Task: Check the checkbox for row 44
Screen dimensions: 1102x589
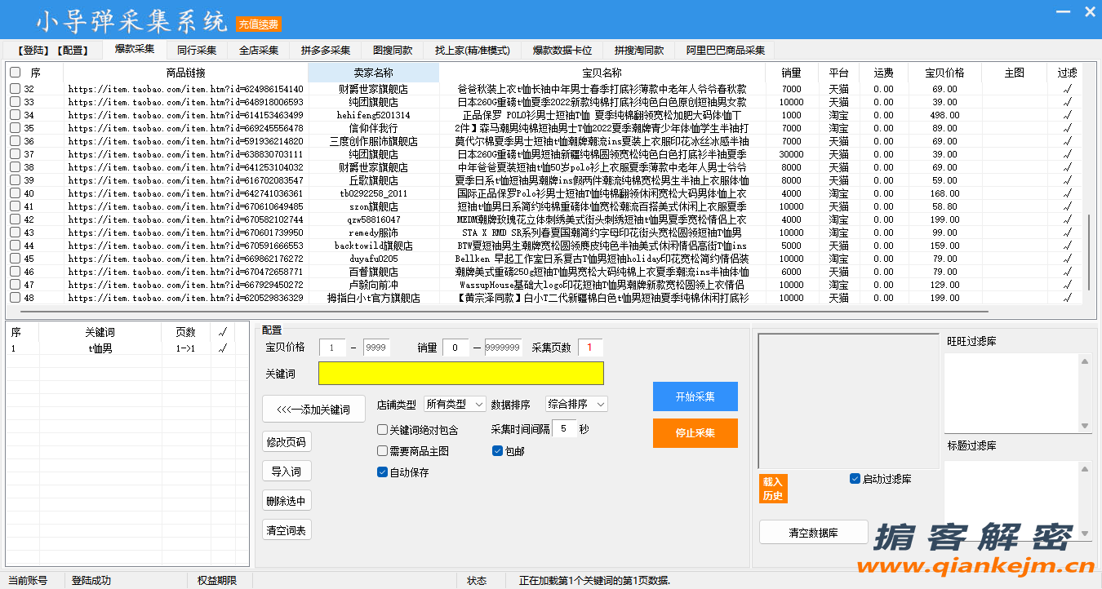Action: (x=15, y=246)
